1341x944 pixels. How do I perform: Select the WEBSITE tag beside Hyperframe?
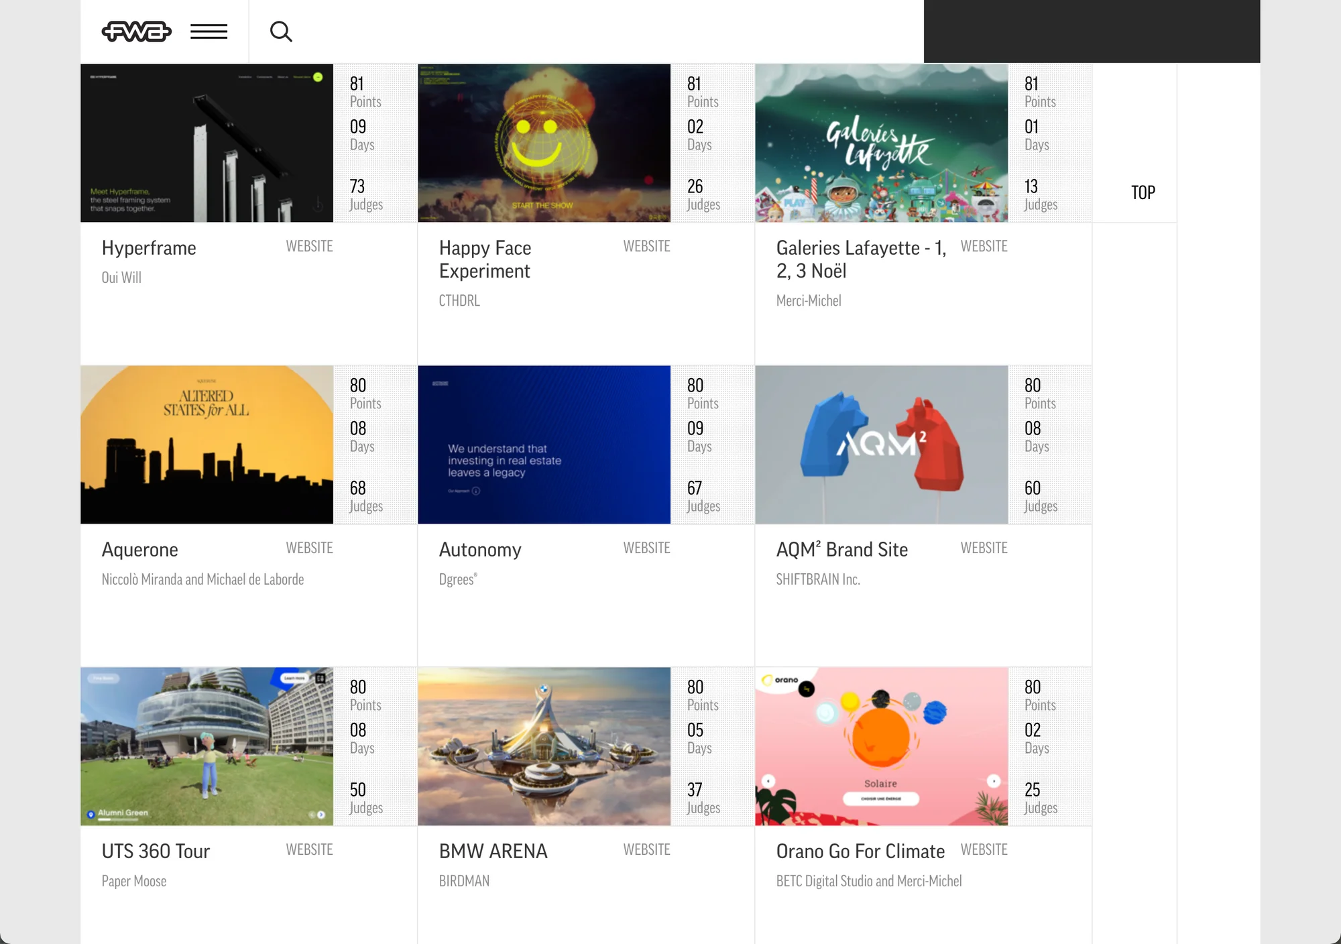[309, 246]
